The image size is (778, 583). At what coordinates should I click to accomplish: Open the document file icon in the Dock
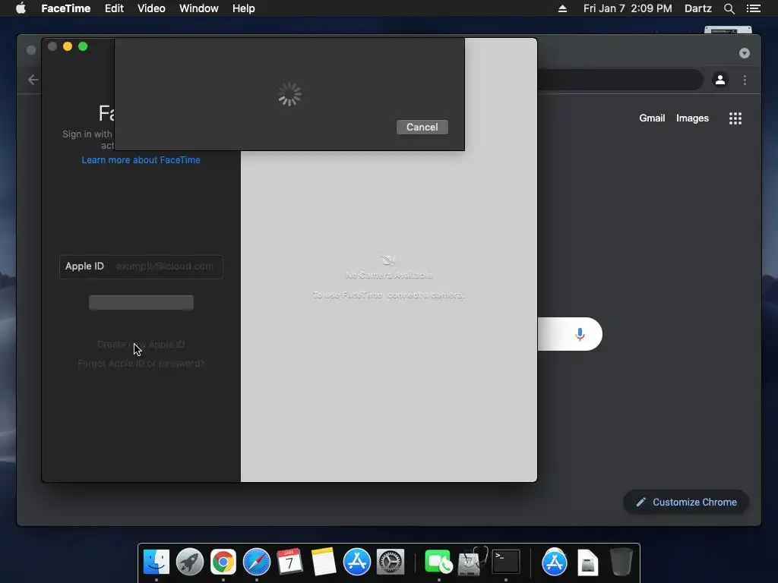(x=587, y=563)
